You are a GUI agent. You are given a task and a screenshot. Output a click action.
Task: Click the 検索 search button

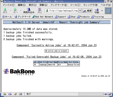pos(87,11)
